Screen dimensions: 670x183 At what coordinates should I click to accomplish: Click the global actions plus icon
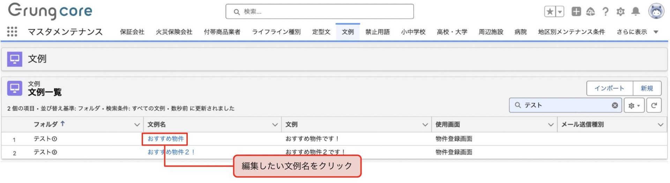click(x=576, y=11)
